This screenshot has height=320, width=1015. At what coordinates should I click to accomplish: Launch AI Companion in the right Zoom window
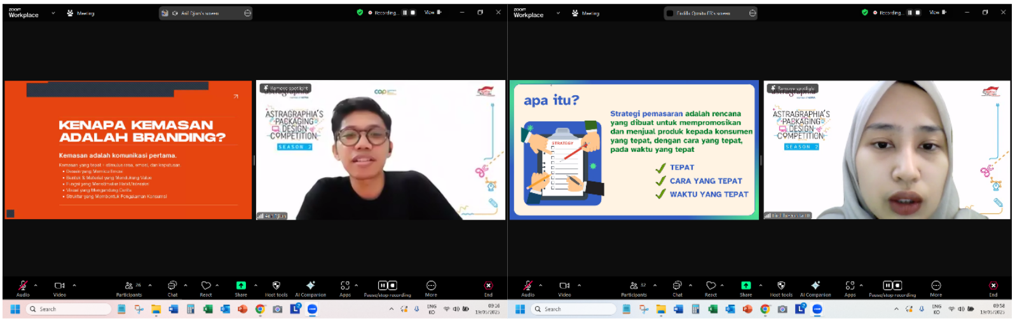[x=815, y=286]
